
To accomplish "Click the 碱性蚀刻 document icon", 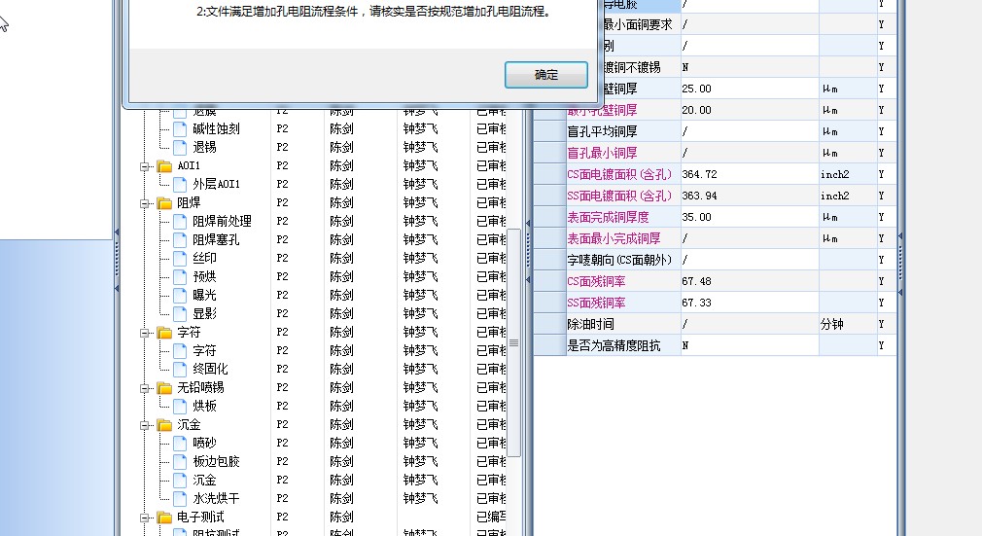I will (180, 129).
